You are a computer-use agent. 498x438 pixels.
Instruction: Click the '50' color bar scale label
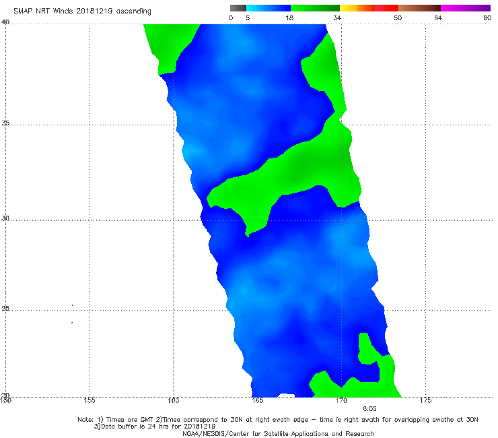point(398,18)
